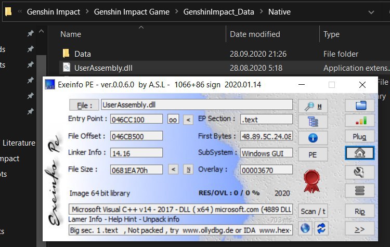Minimize the Exeinfo PE window
The image size is (390, 247).
302,85
